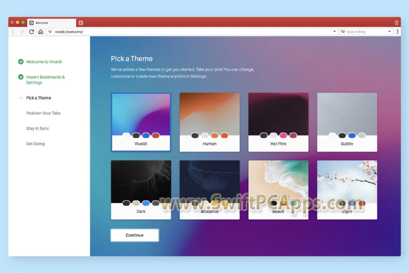Choose the Vivaldi theme card
This screenshot has height=273, width=409.
[x=141, y=122]
